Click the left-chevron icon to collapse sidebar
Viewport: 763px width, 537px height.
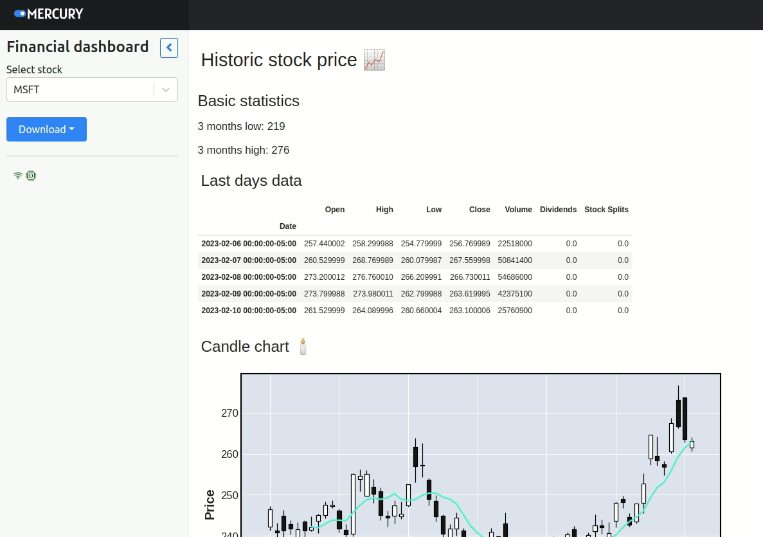tap(168, 48)
